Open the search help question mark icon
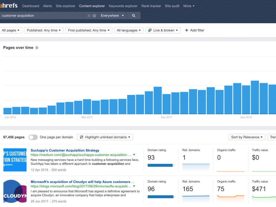 (94, 16)
